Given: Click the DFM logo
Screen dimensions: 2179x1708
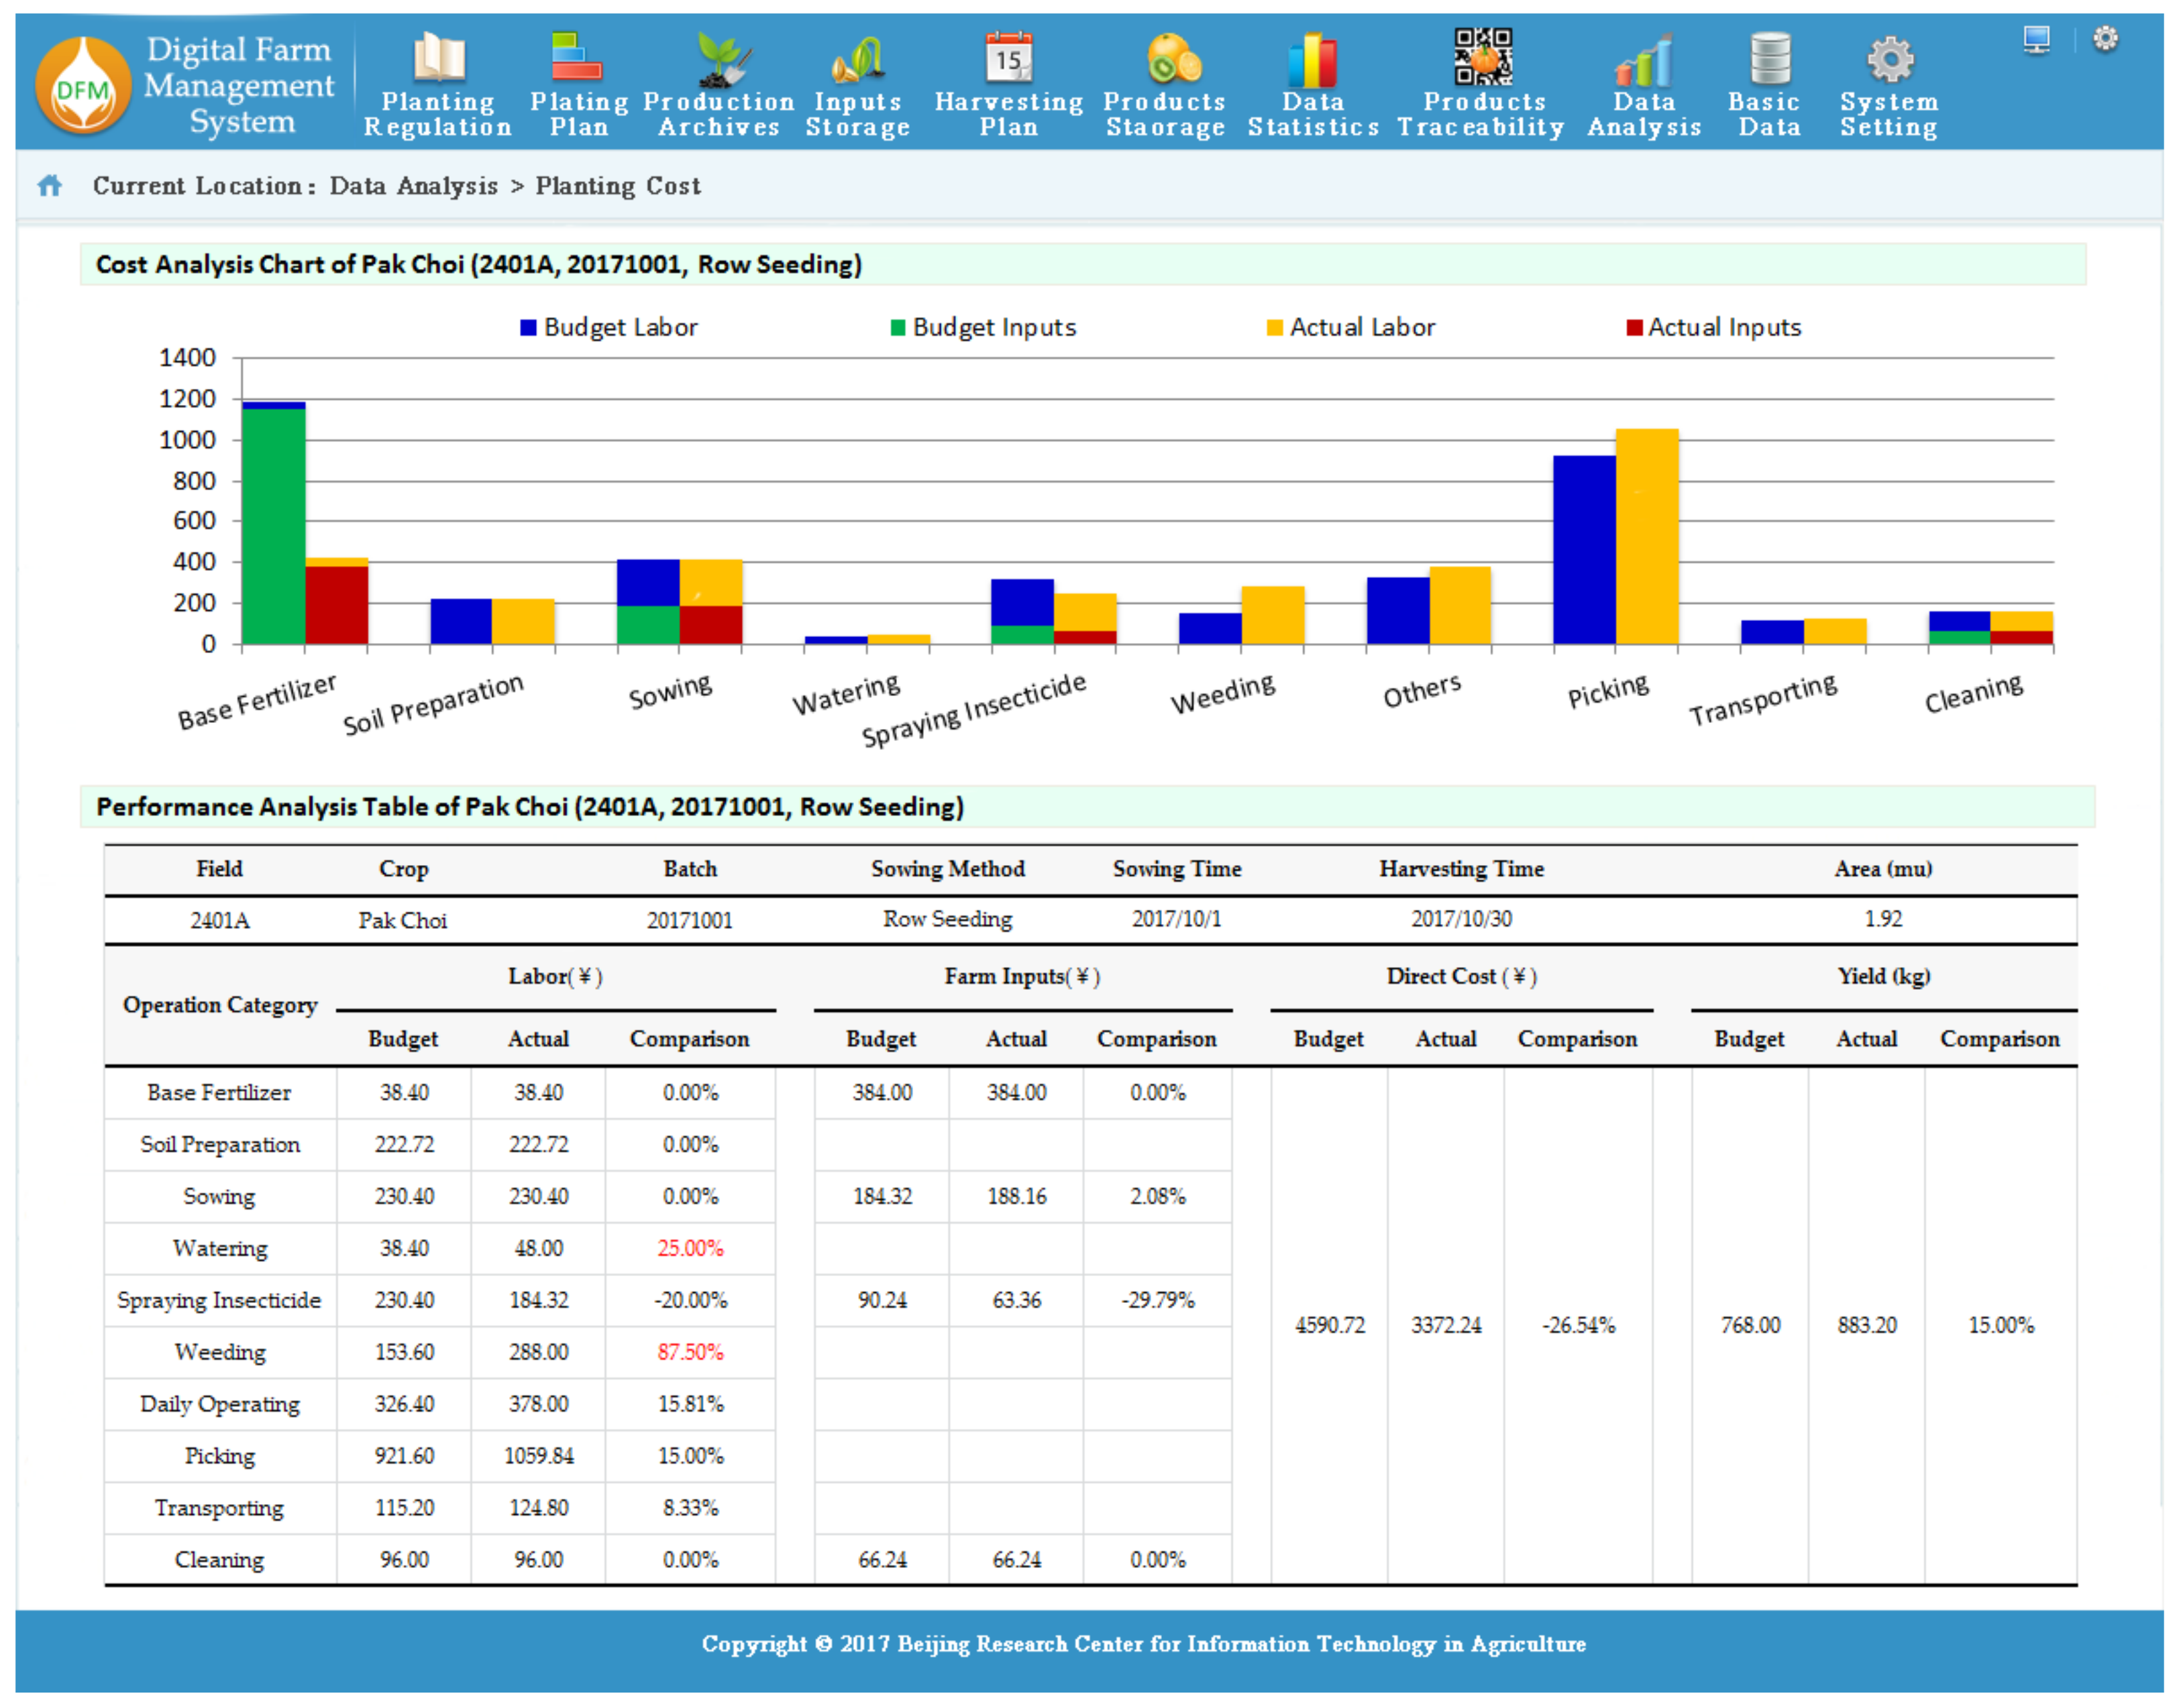Looking at the screenshot, I should (83, 86).
